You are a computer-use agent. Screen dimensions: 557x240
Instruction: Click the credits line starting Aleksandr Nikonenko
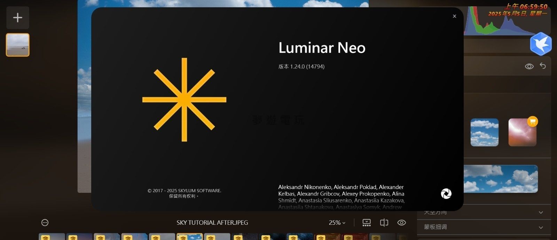coord(341,187)
